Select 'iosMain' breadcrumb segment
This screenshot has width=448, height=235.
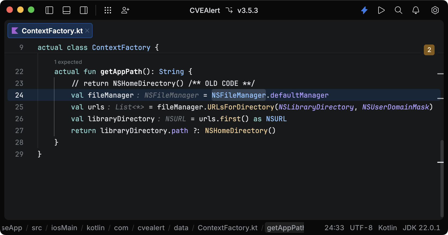64,228
